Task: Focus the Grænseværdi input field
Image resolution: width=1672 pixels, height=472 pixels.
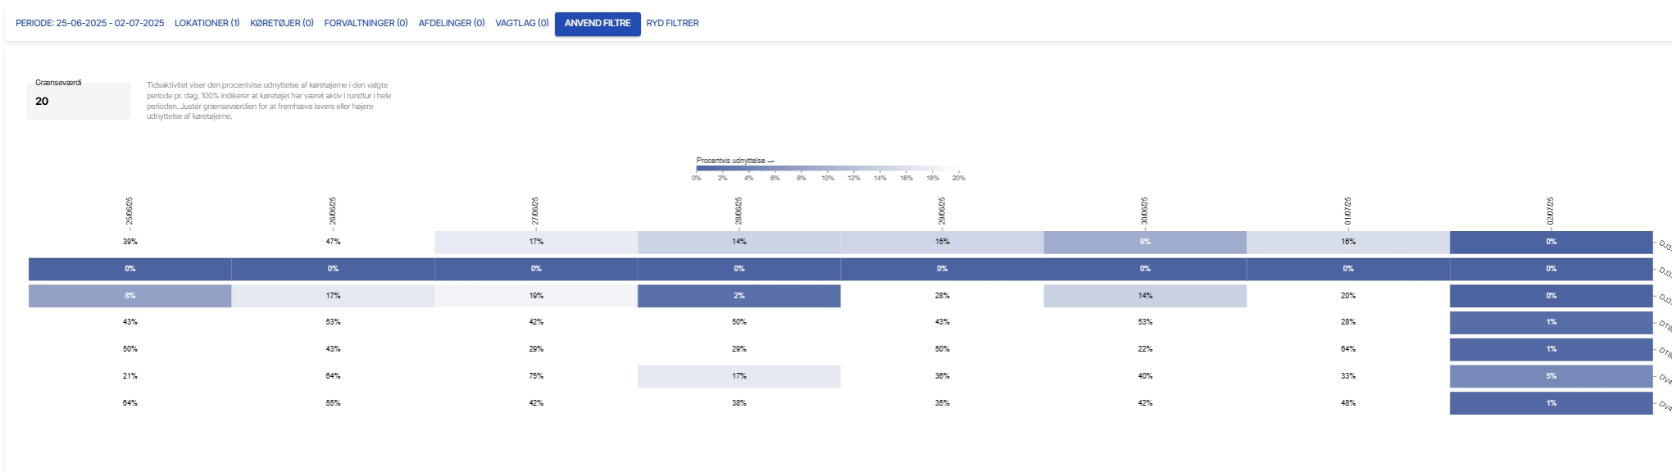Action: click(x=79, y=102)
